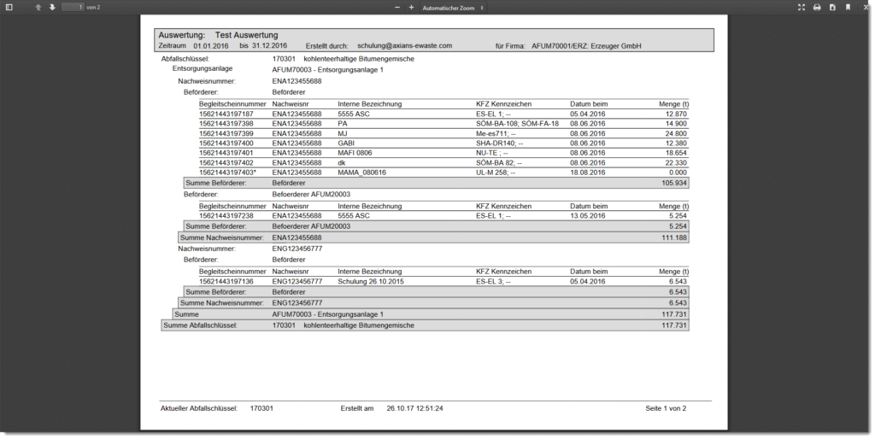Click Begleitscheinnummer 15621443197399
The image size is (875, 439).
point(226,133)
